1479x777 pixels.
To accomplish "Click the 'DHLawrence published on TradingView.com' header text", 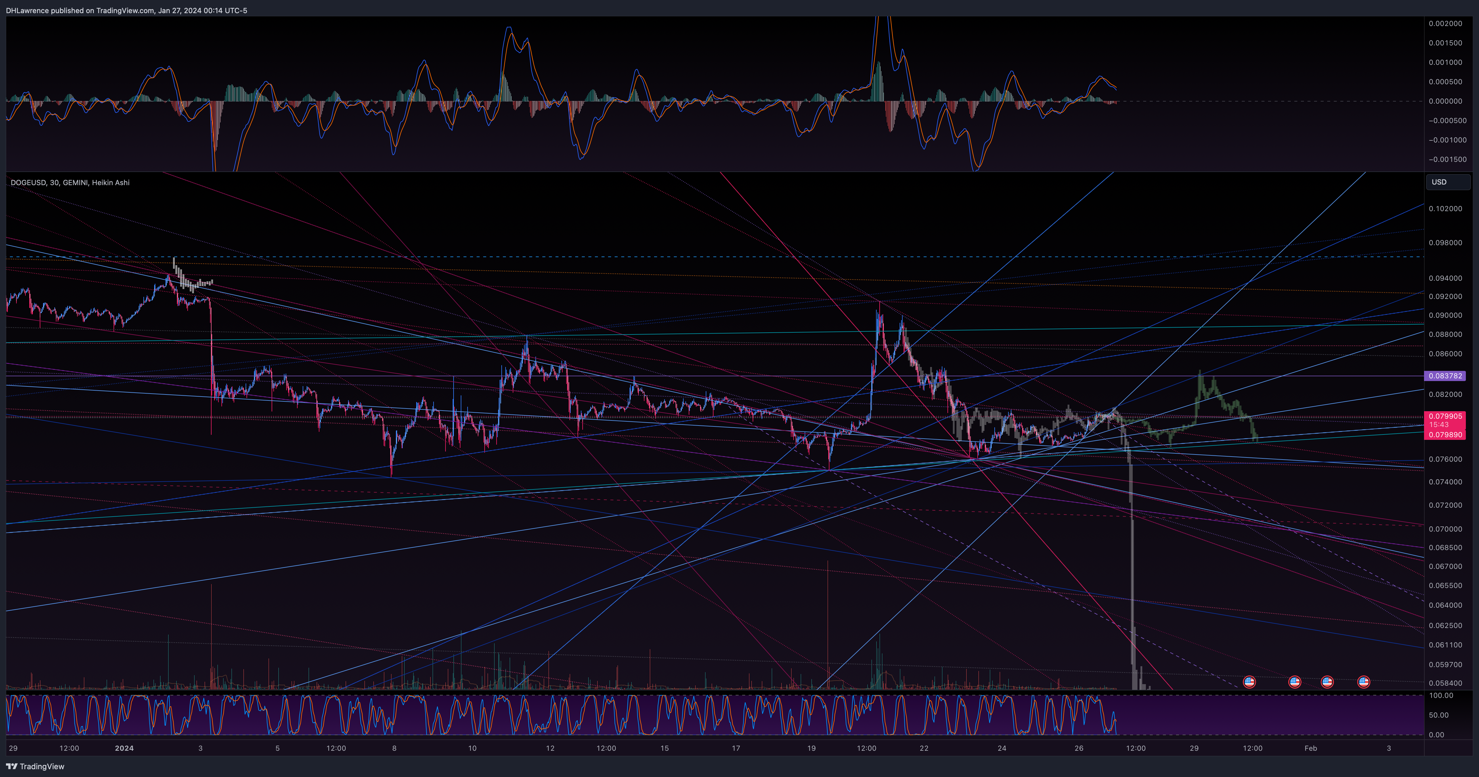I will pyautogui.click(x=80, y=10).
